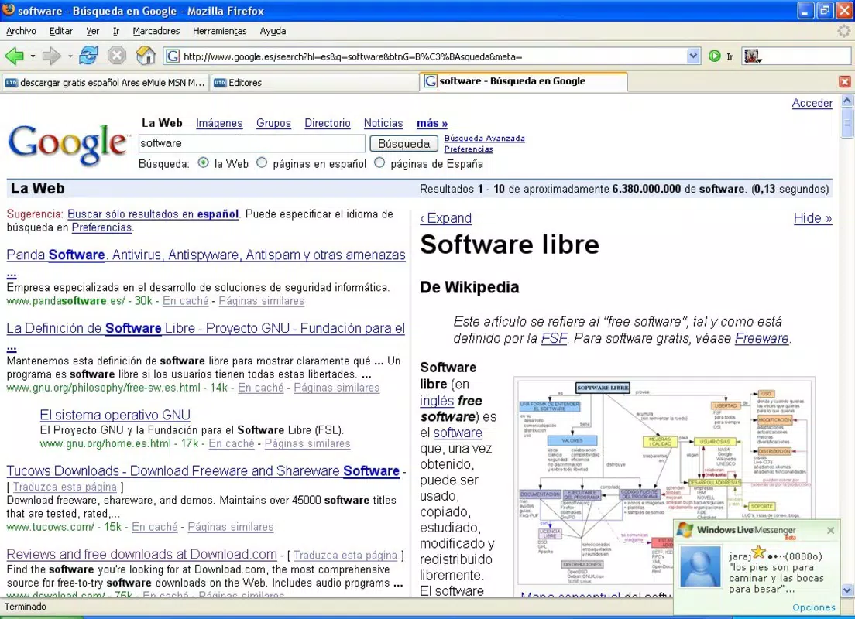Open the Forward history dropdown arrow
This screenshot has width=855, height=619.
click(70, 56)
